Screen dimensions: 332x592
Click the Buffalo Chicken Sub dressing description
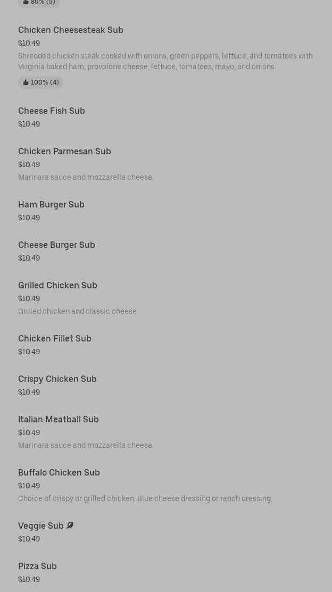pos(145,498)
